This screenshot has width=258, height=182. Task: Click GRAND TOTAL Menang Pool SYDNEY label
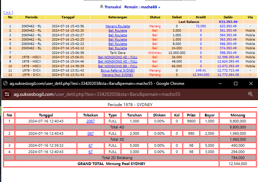111,164
